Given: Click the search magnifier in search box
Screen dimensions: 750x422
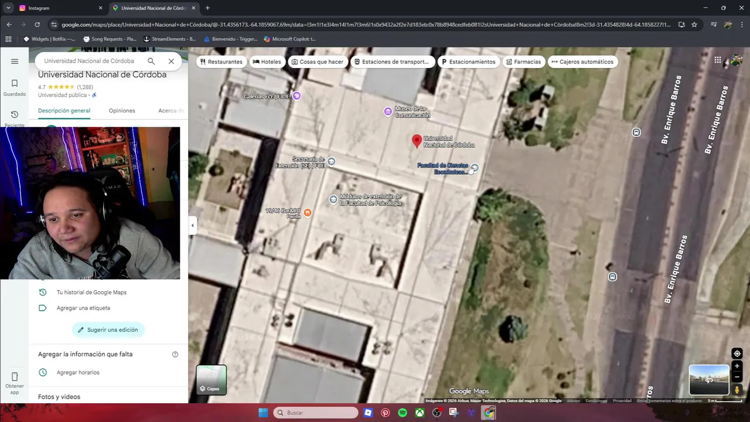Looking at the screenshot, I should click(x=151, y=61).
